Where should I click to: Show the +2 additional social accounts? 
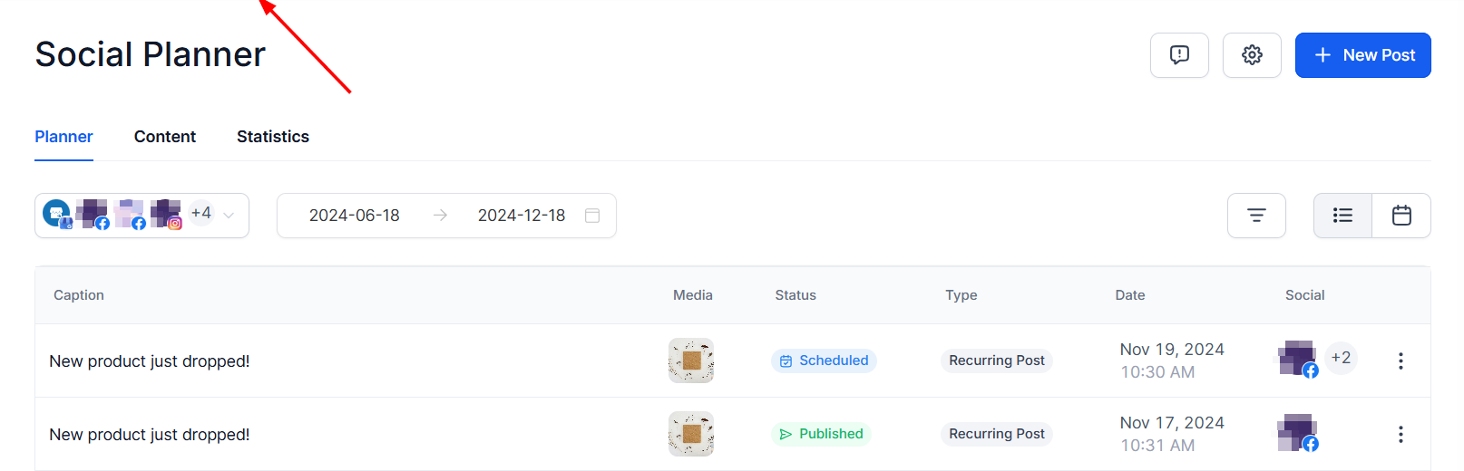tap(1341, 358)
